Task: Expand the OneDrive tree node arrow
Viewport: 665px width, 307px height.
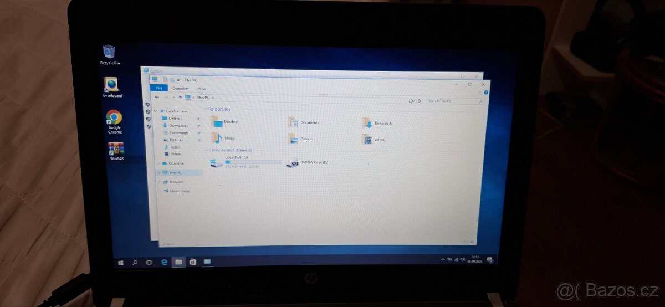Action: click(159, 163)
